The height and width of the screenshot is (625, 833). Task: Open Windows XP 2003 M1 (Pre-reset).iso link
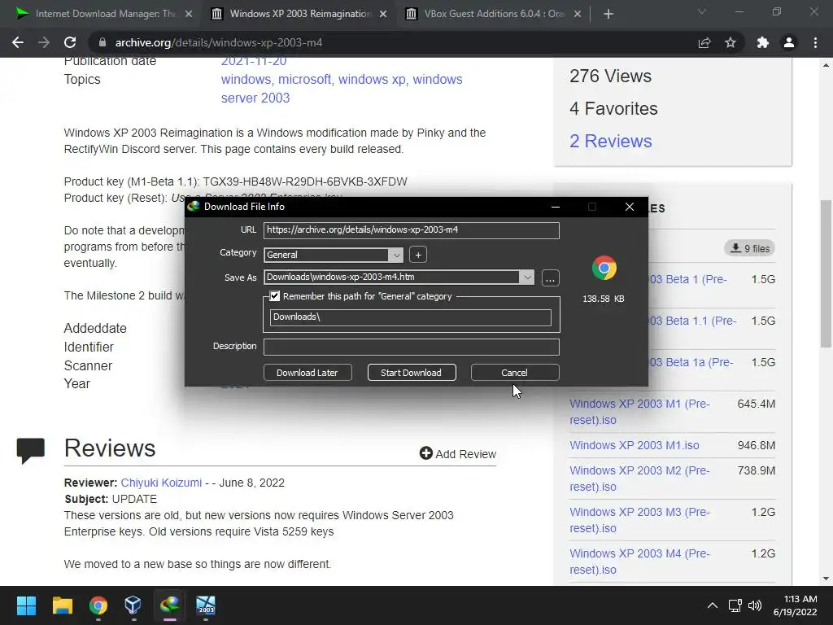pos(639,411)
